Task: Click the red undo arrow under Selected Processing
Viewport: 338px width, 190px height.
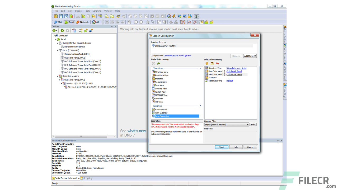Action: (x=217, y=63)
